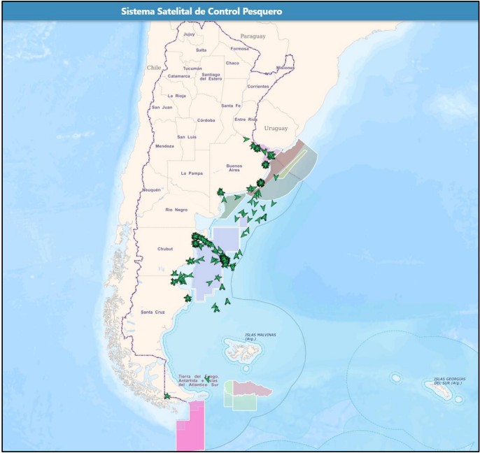Click the 'San Juan' province label

coord(162,108)
